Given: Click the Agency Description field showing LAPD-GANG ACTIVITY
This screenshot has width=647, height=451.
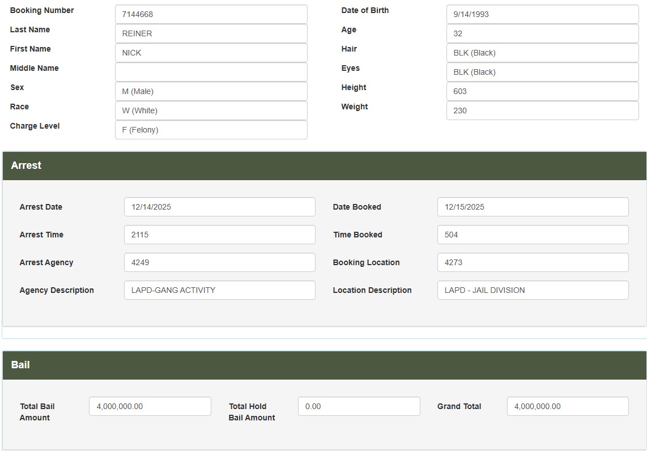Looking at the screenshot, I should [x=220, y=290].
